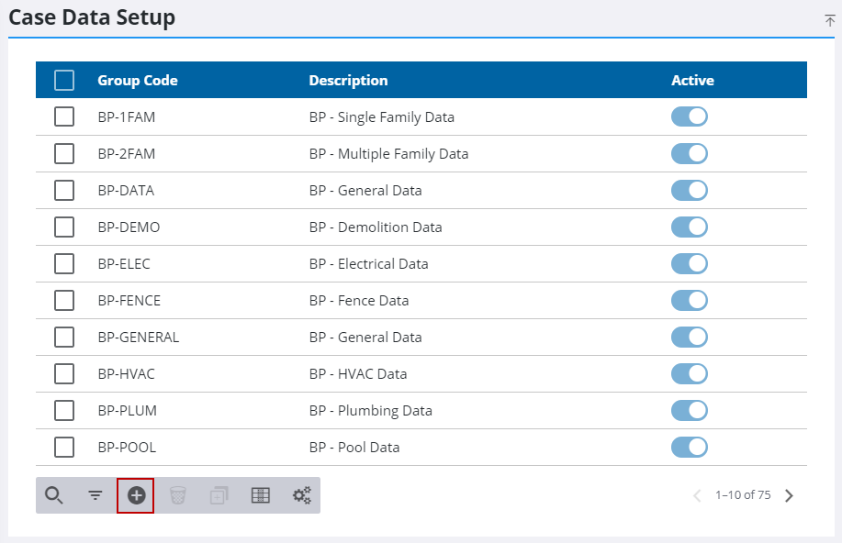Viewport: 842px width, 543px height.
Task: Sort by the Description column header
Action: [x=348, y=81]
